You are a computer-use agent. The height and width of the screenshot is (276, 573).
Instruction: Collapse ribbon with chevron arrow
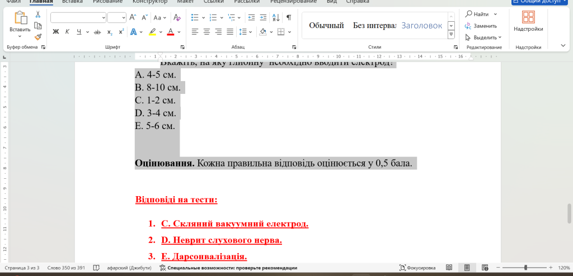pyautogui.click(x=563, y=45)
